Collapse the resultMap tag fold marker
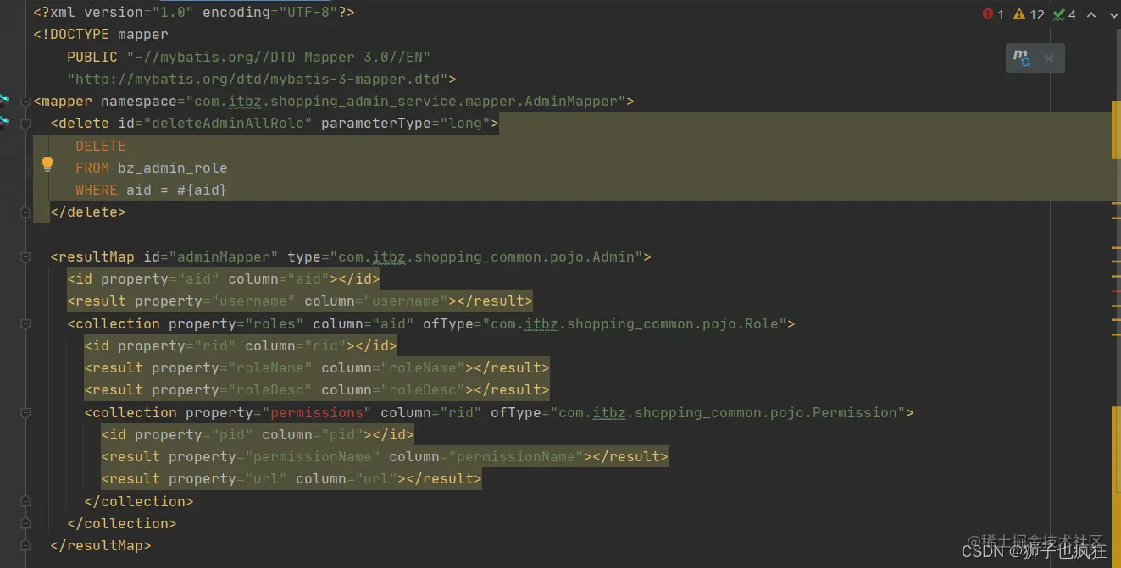 pos(25,257)
